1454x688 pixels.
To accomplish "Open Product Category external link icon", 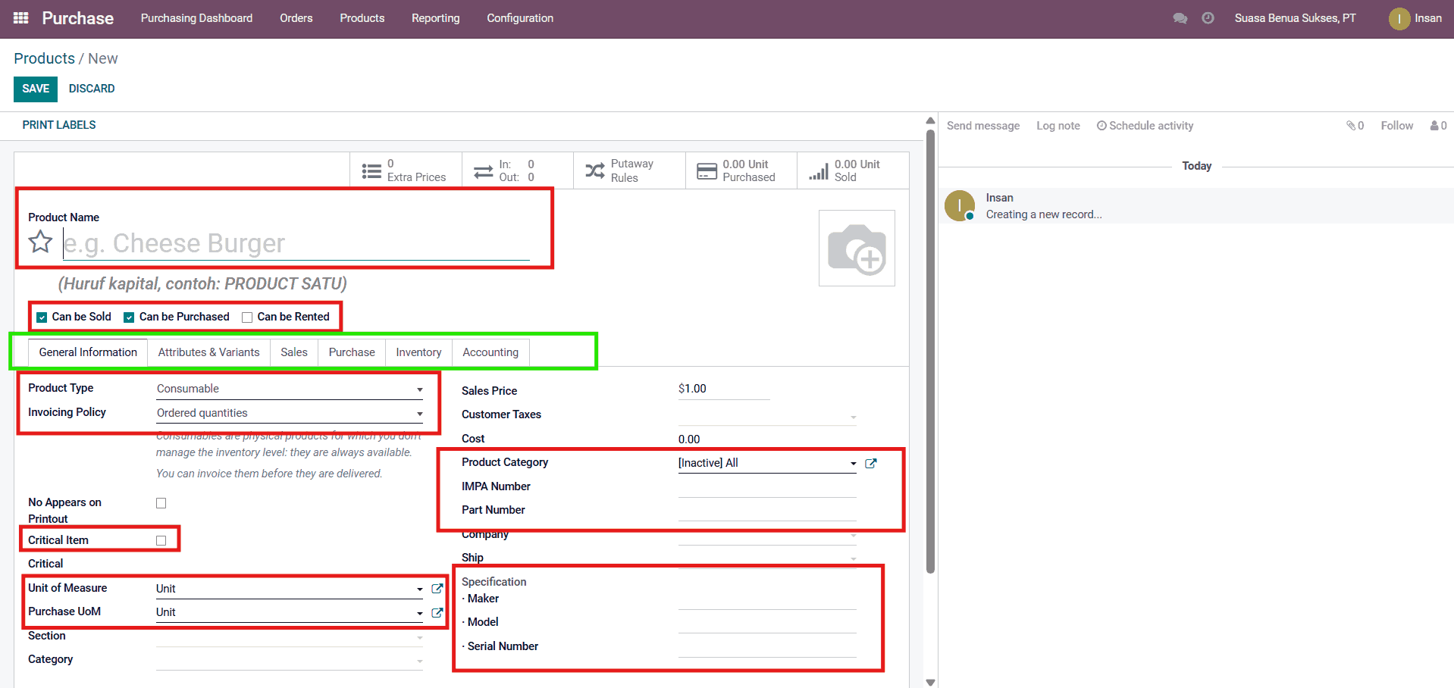I will coord(871,464).
